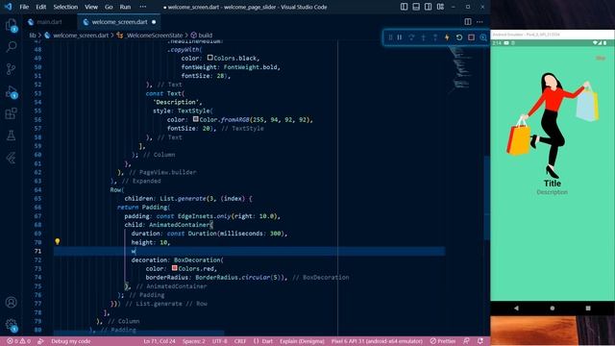
Task: Switch to the main.dart tab
Action: point(49,22)
